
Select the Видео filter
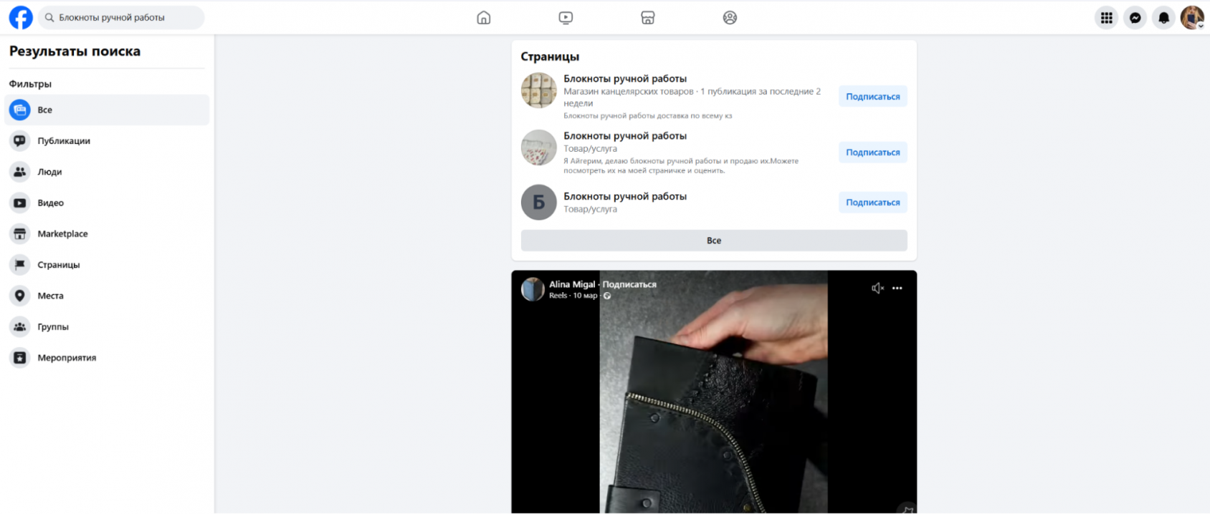point(107,203)
